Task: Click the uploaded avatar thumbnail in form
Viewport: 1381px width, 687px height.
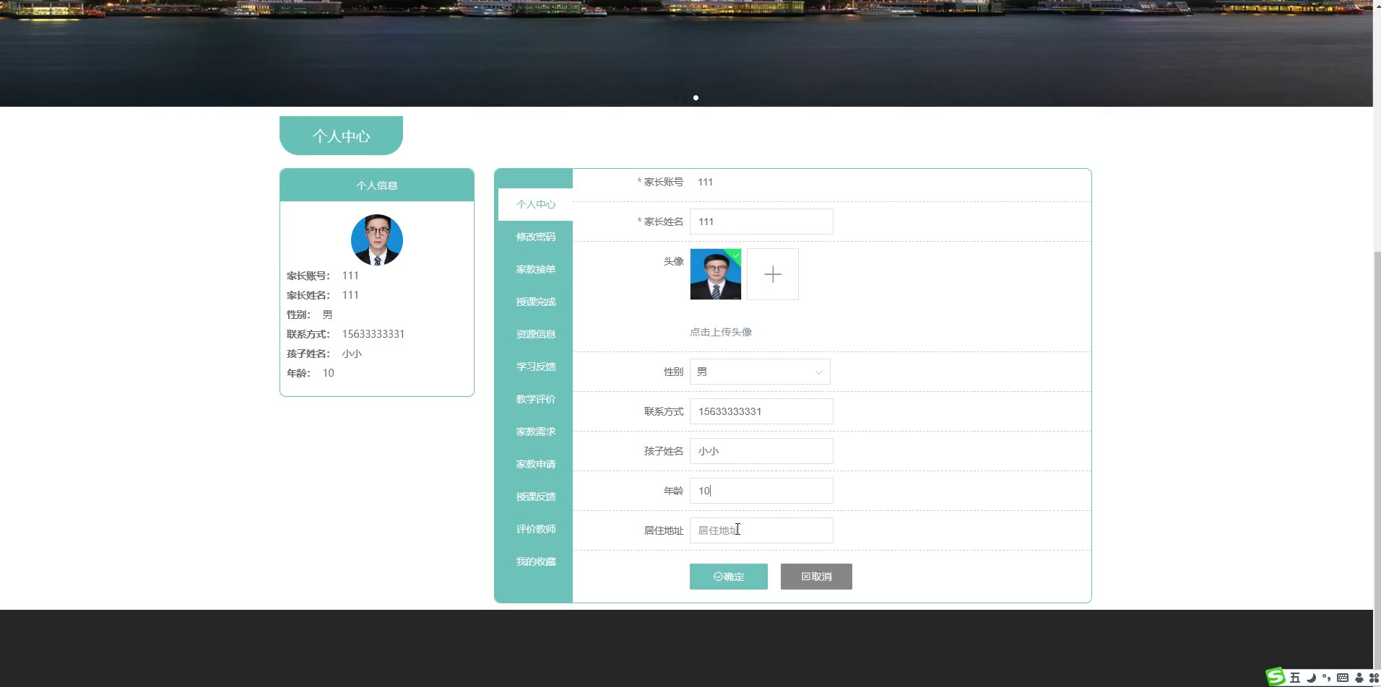Action: click(x=715, y=274)
